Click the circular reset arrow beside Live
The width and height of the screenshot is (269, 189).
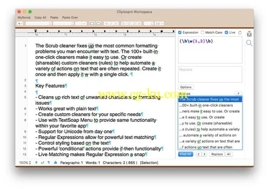coord(240,33)
